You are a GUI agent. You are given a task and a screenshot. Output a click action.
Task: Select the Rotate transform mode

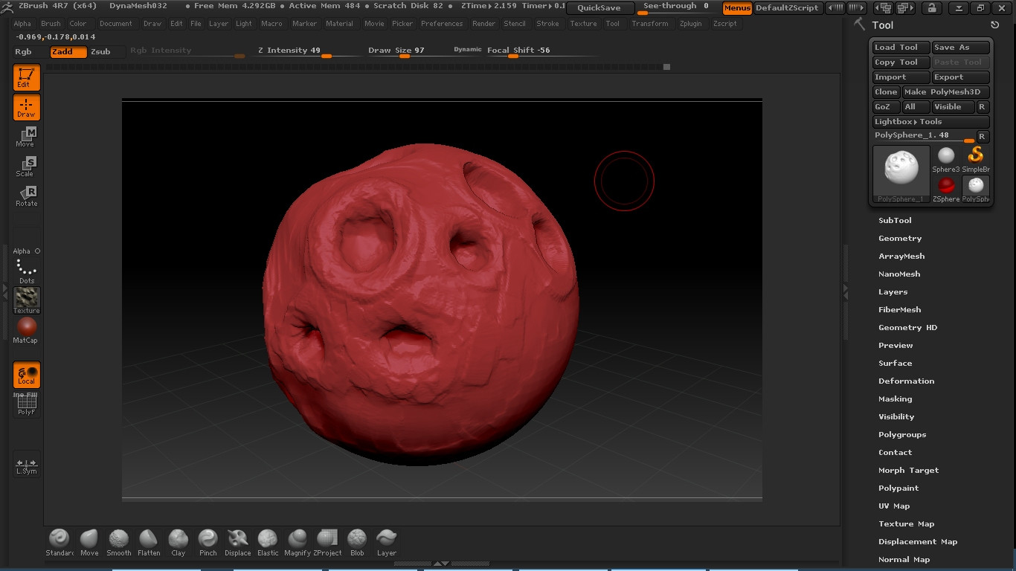pos(27,196)
